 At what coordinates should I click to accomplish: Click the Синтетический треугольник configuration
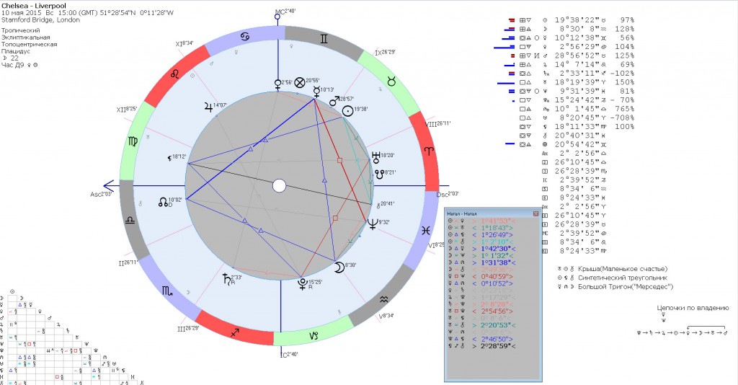(612, 278)
